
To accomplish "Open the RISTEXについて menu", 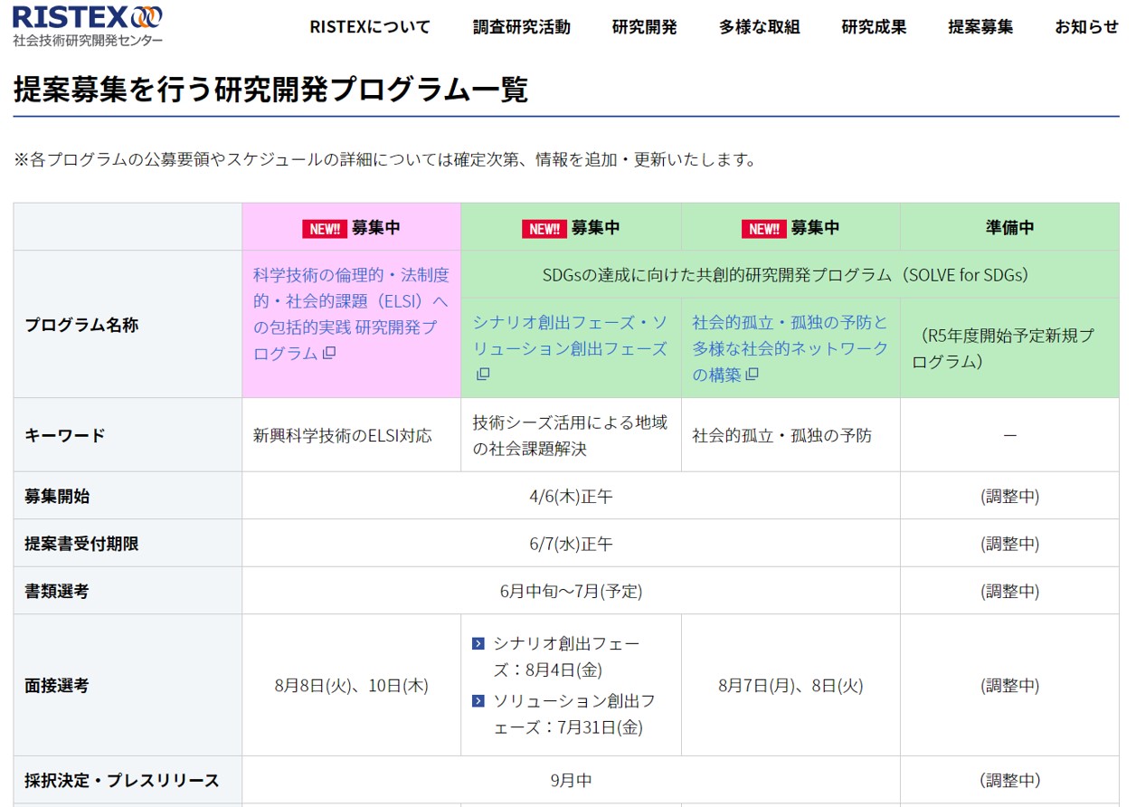I will click(370, 27).
